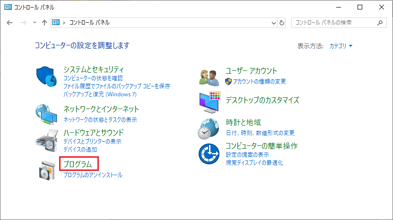Open デバイスとプリンターの表示 link
Image resolution: width=393 pixels, height=220 pixels.
pos(92,142)
